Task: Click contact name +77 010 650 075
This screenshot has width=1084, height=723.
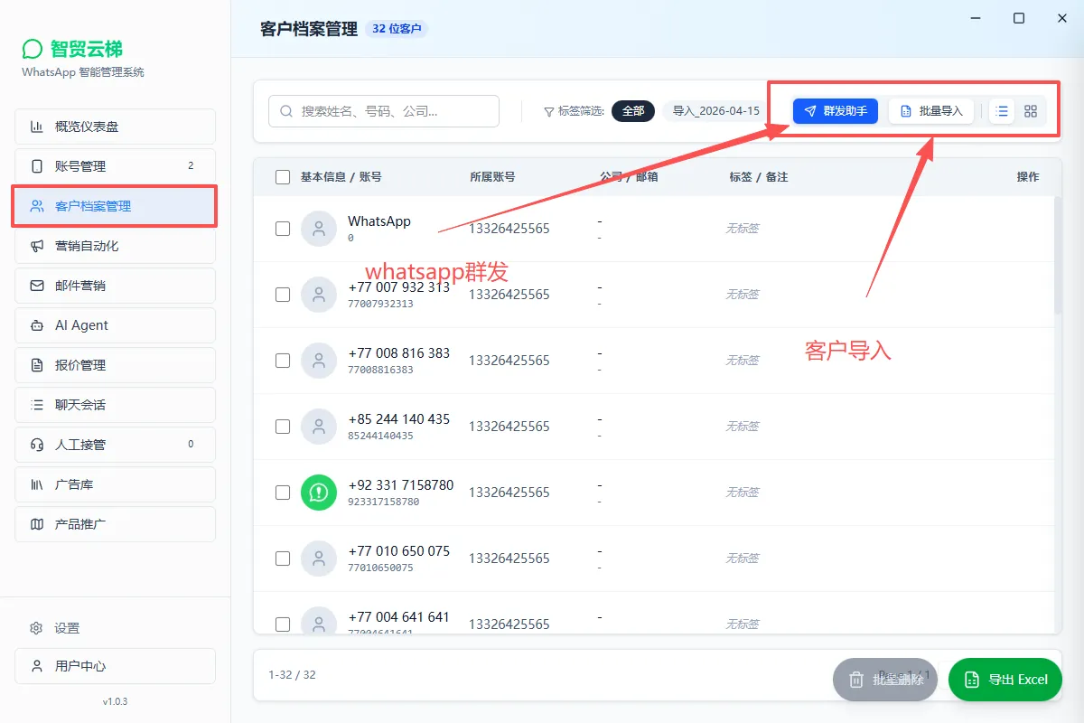Action: pyautogui.click(x=398, y=551)
